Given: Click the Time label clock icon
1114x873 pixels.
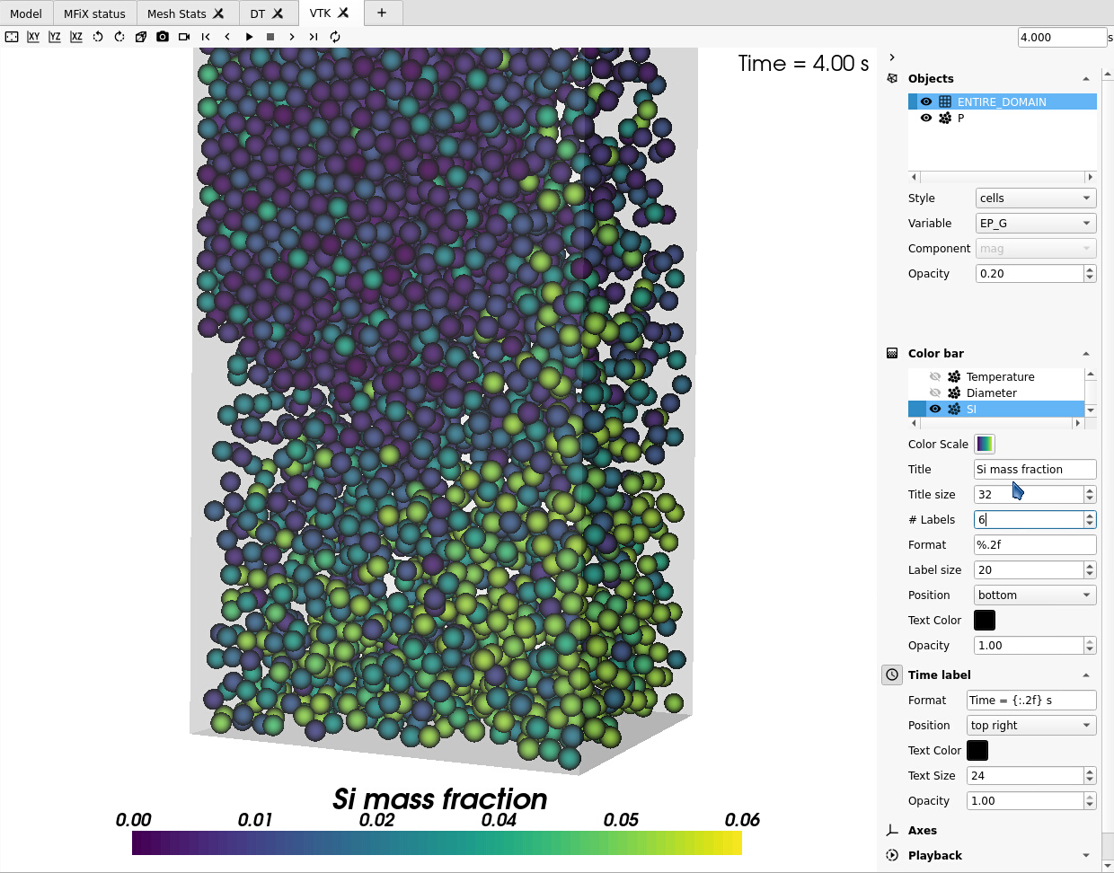Looking at the screenshot, I should point(892,675).
